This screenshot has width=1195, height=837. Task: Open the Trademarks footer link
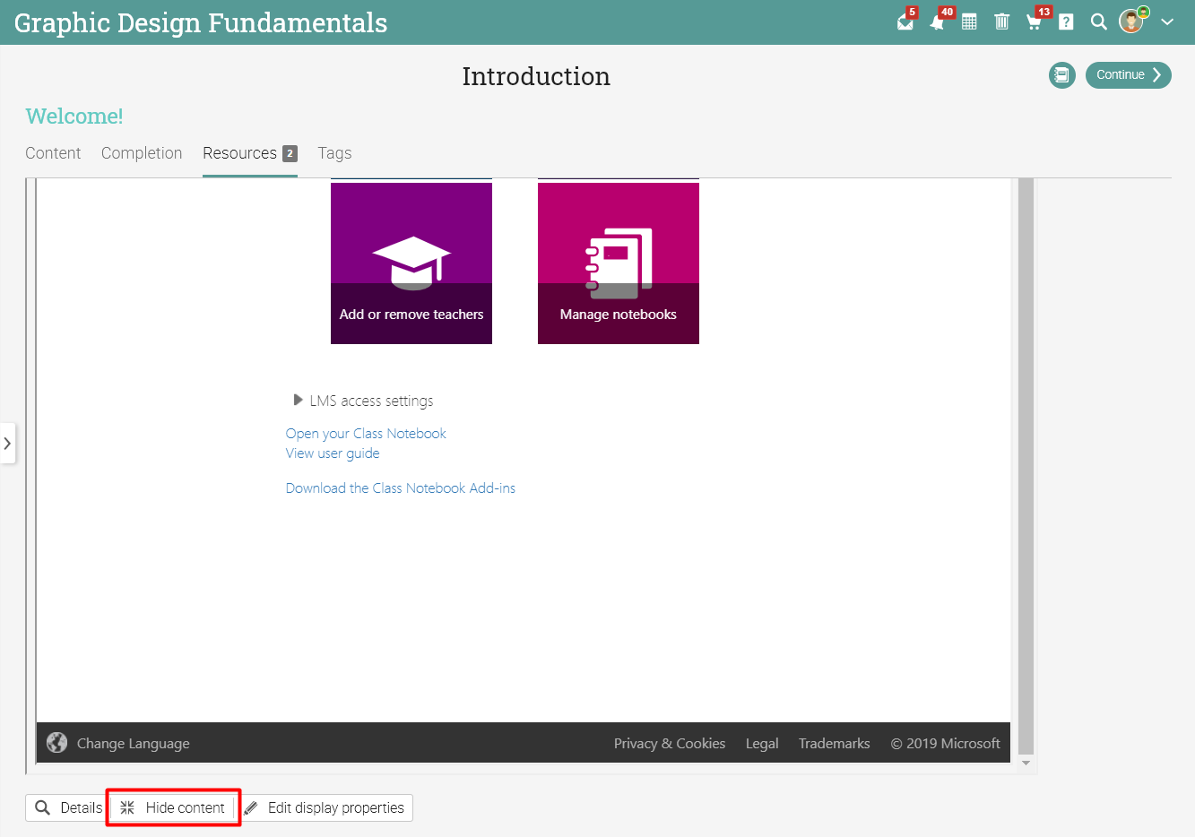pyautogui.click(x=835, y=744)
